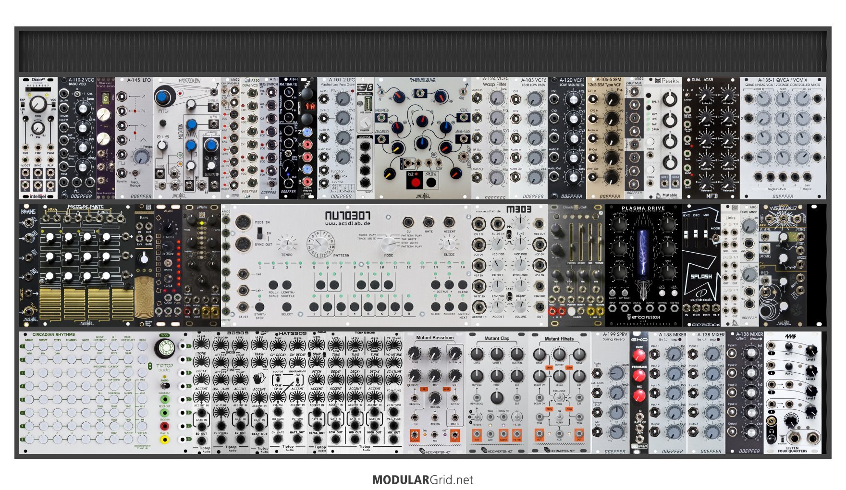Viewport: 846px width, 490px height.
Task: Toggle the 909/RAW source switch on Hats909
Action: pyautogui.click(x=278, y=380)
